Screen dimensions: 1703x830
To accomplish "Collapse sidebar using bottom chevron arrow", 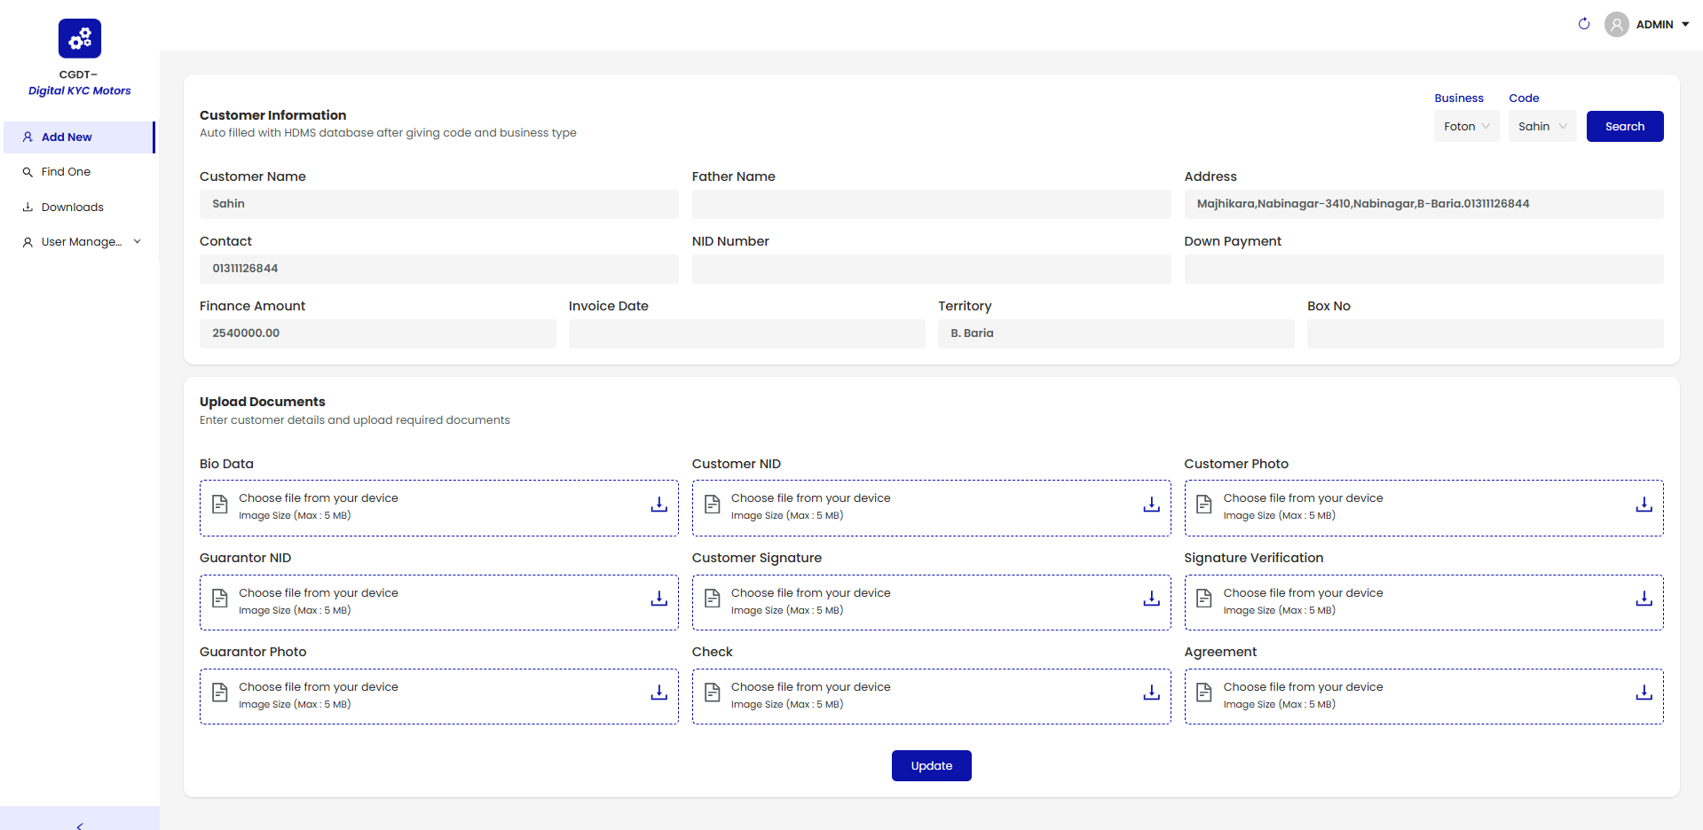I will pyautogui.click(x=80, y=825).
